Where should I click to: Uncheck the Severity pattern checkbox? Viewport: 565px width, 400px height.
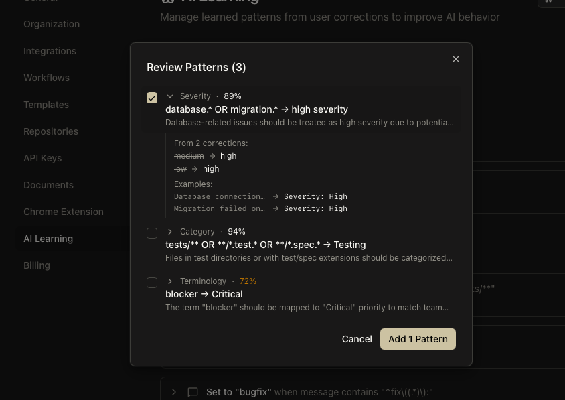[x=152, y=98]
